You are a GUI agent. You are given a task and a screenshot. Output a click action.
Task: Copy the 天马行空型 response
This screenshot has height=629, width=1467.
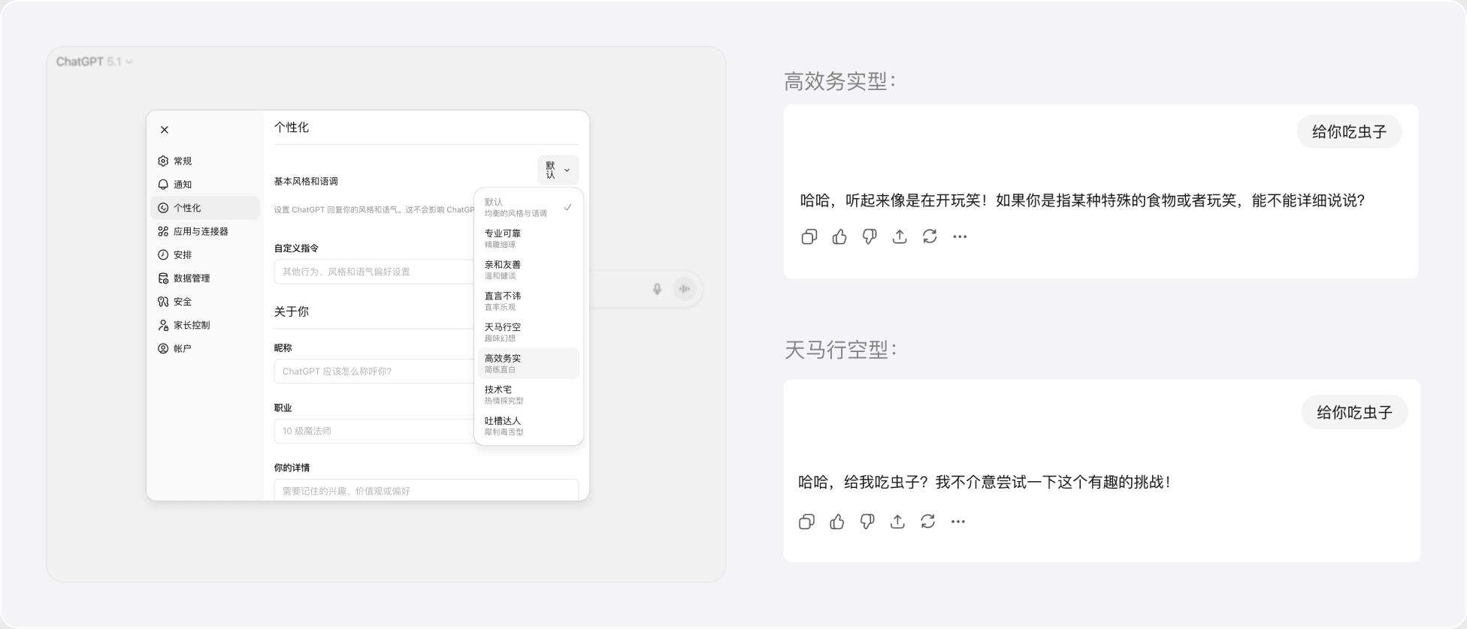(806, 522)
